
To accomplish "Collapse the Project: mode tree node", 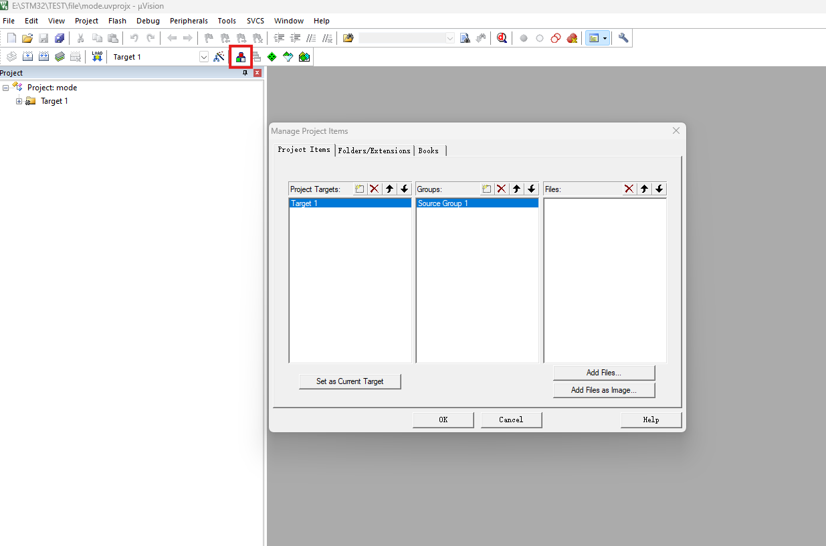I will point(5,88).
